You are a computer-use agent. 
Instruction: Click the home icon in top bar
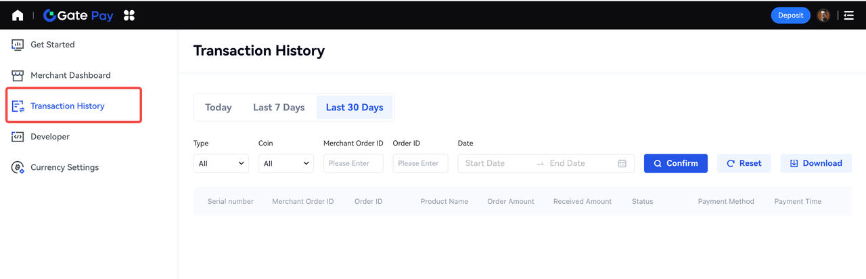tap(18, 15)
